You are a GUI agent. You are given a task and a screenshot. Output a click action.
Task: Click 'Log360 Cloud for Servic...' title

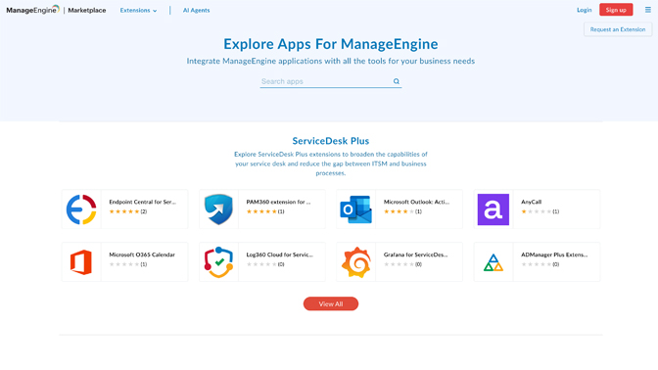[279, 254]
